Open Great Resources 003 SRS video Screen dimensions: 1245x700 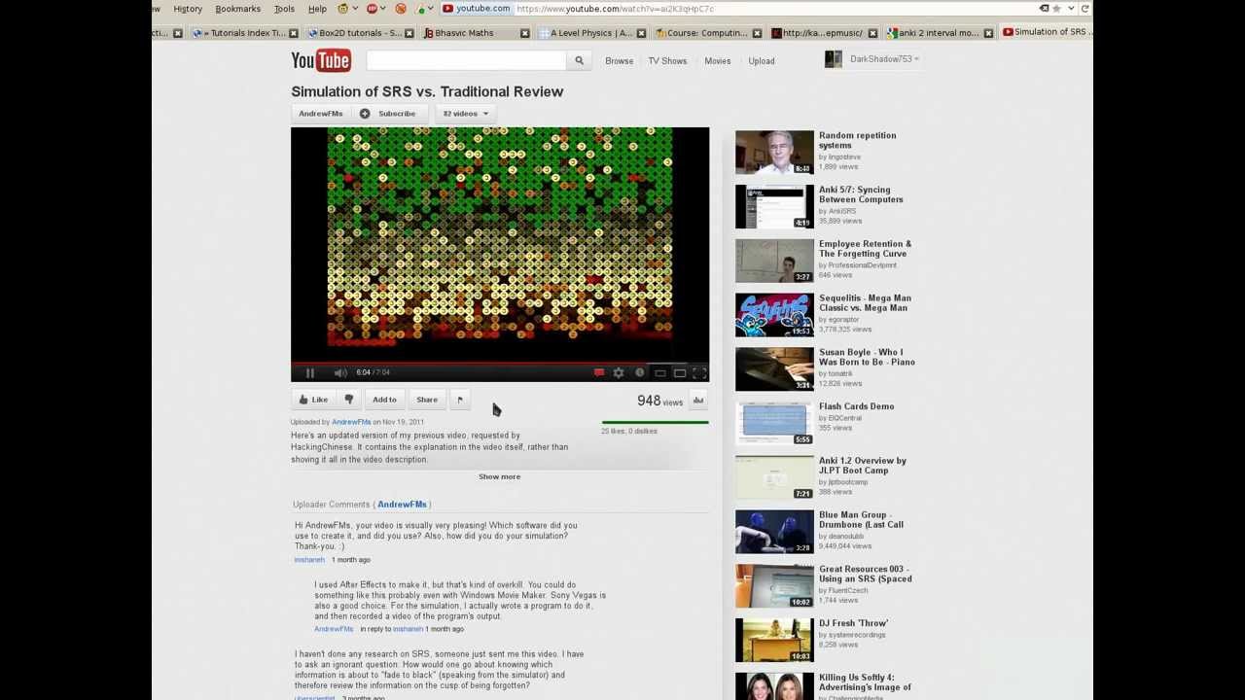(x=866, y=574)
